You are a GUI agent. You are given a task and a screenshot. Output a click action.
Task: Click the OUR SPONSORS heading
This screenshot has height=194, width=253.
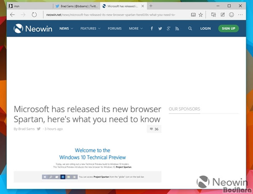tap(184, 109)
